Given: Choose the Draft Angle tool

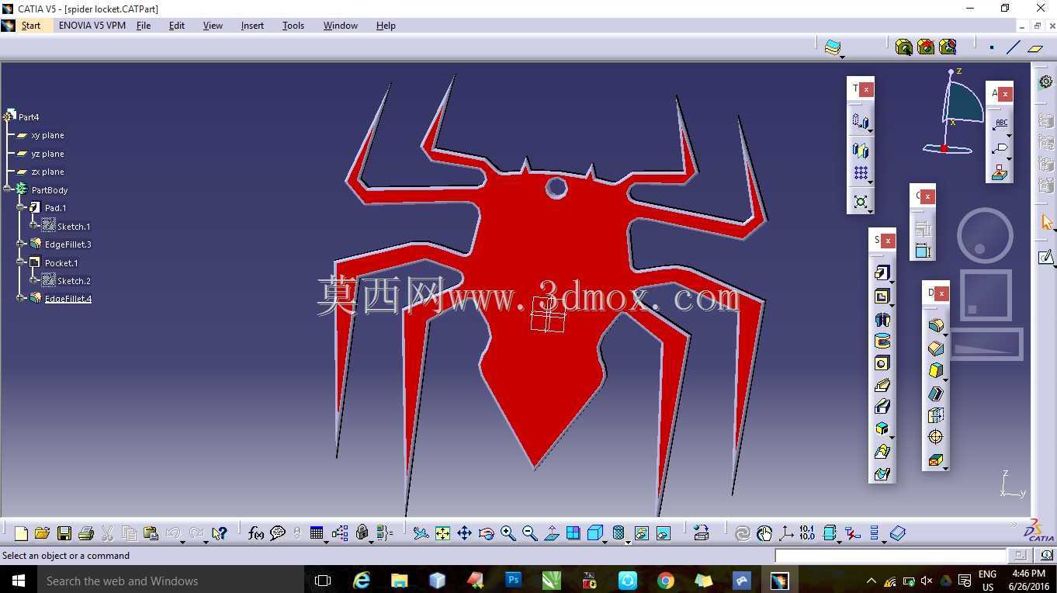Looking at the screenshot, I should coord(936,370).
